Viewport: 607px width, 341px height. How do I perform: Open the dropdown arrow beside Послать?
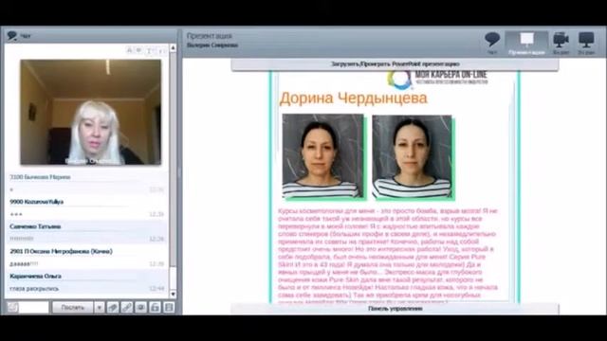[x=99, y=307]
